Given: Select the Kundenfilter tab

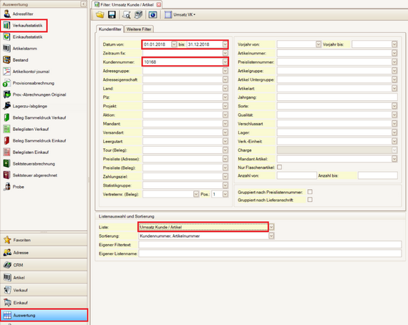Looking at the screenshot, I should [110, 29].
